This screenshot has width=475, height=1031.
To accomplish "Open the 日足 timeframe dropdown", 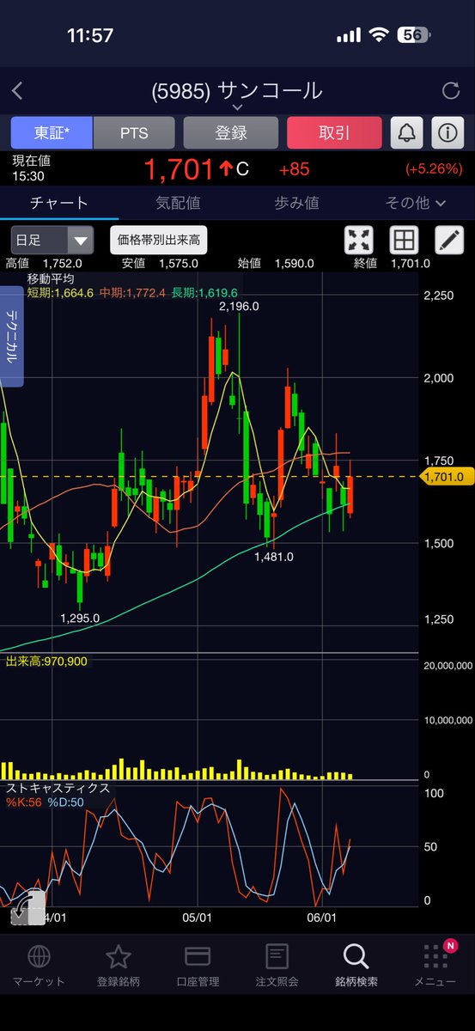I will point(52,241).
